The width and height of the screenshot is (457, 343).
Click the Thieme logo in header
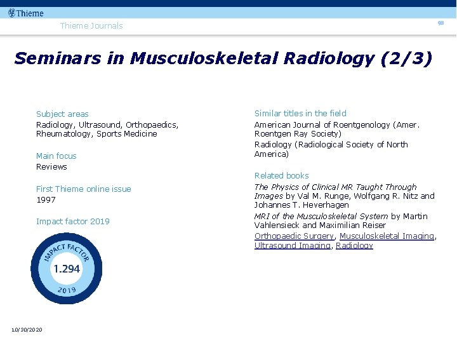[x=26, y=13]
